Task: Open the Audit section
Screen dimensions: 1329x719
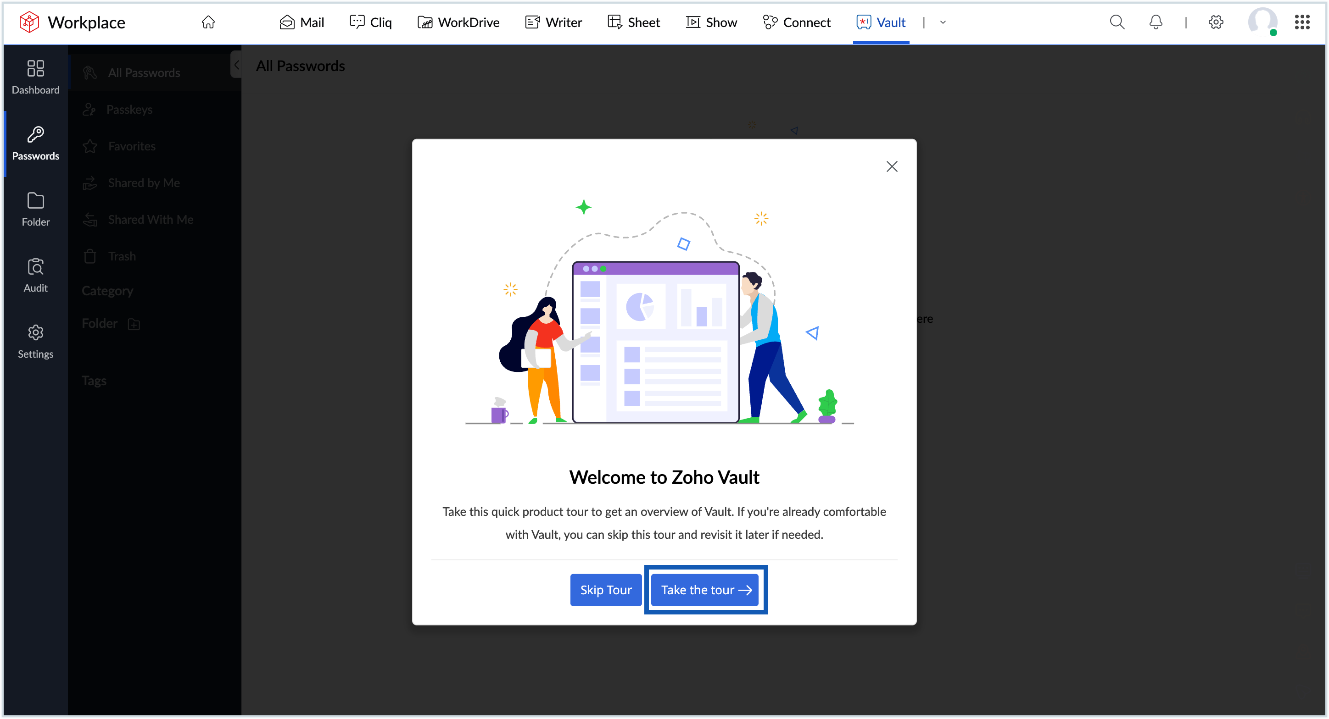Action: pyautogui.click(x=35, y=275)
